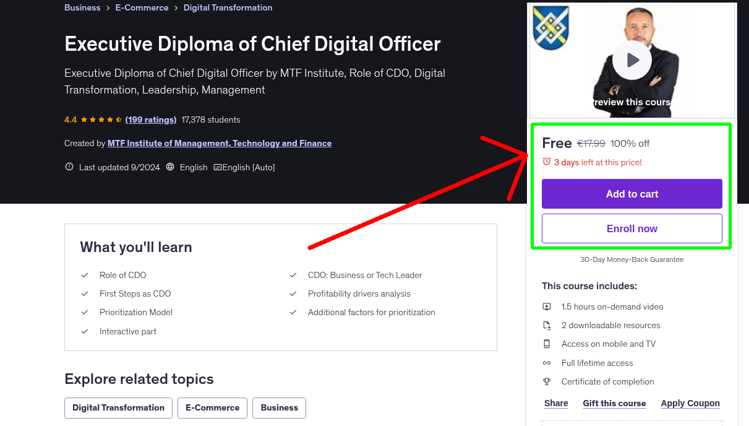The image size is (749, 426).
Task: Open the E-Commerce breadcrumb
Action: [142, 7]
